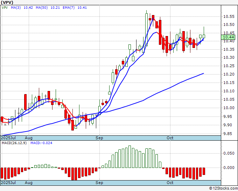Click Sep on the price chart time axis
Viewport: 238px width, 191px height.
tap(99, 138)
